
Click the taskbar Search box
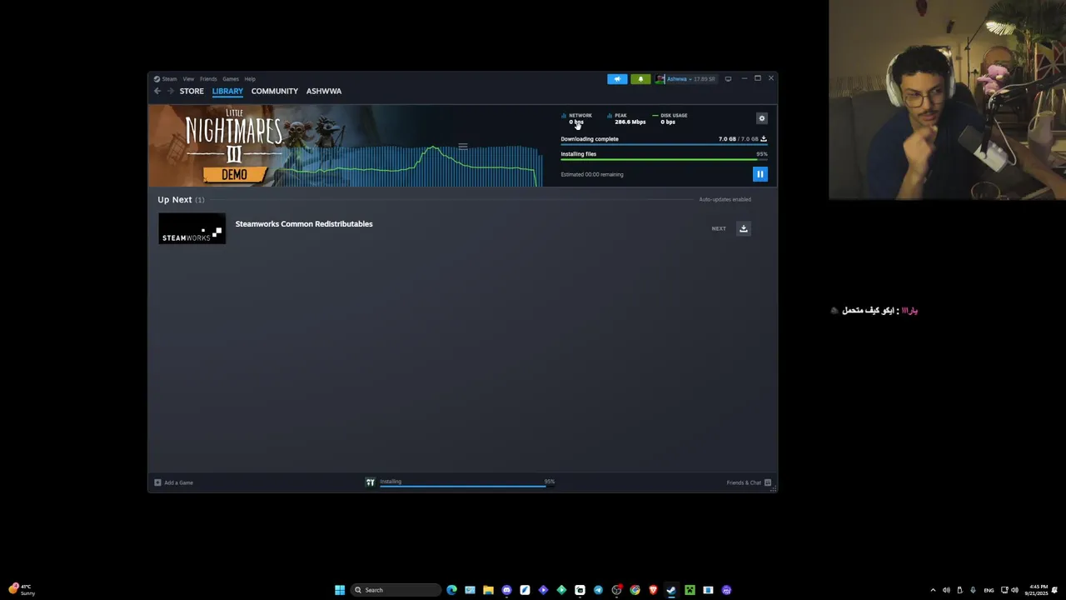pyautogui.click(x=396, y=590)
